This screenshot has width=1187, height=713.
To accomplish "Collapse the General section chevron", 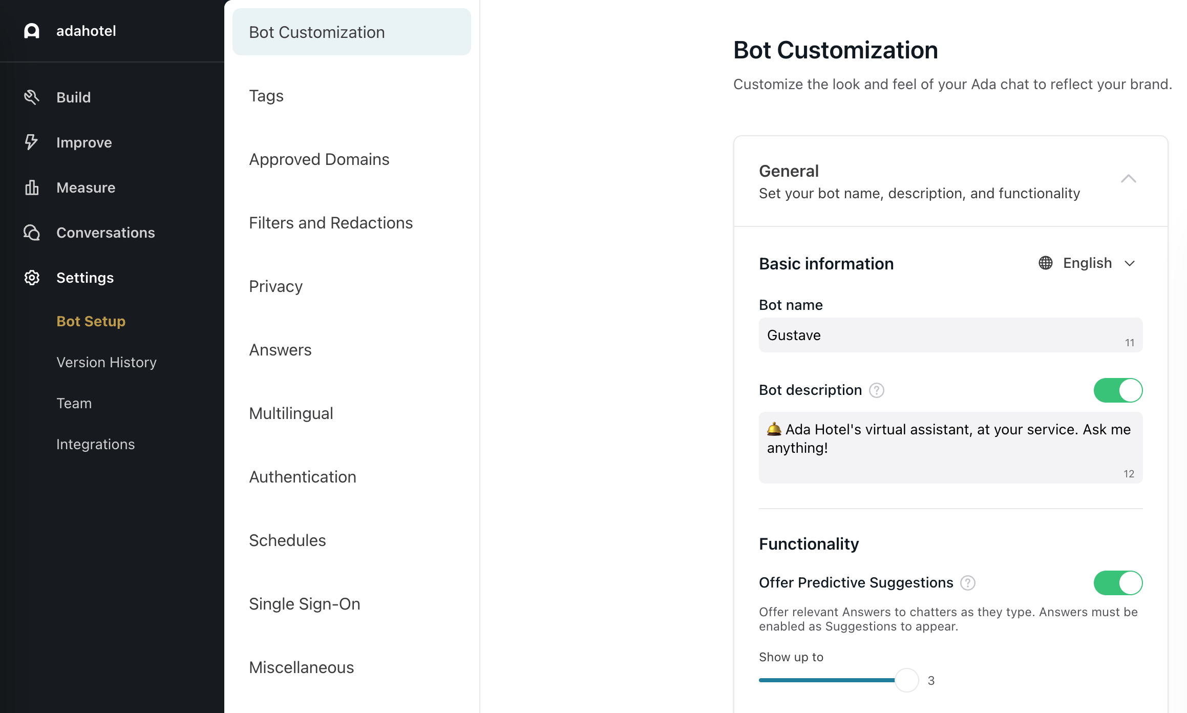I will coord(1128,179).
